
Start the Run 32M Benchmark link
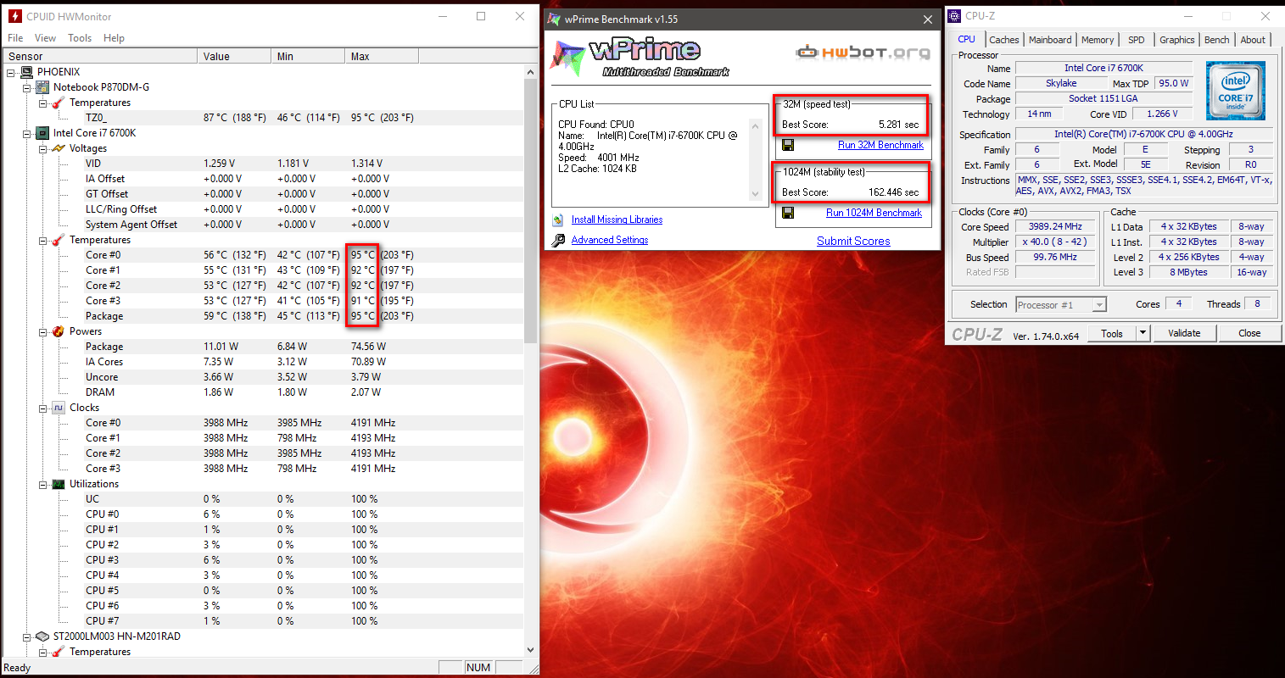pos(880,145)
